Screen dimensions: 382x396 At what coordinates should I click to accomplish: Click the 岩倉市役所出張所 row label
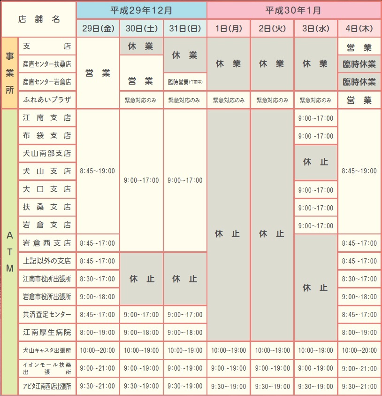47,296
